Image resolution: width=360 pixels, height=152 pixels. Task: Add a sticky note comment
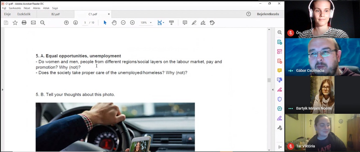click(185, 23)
